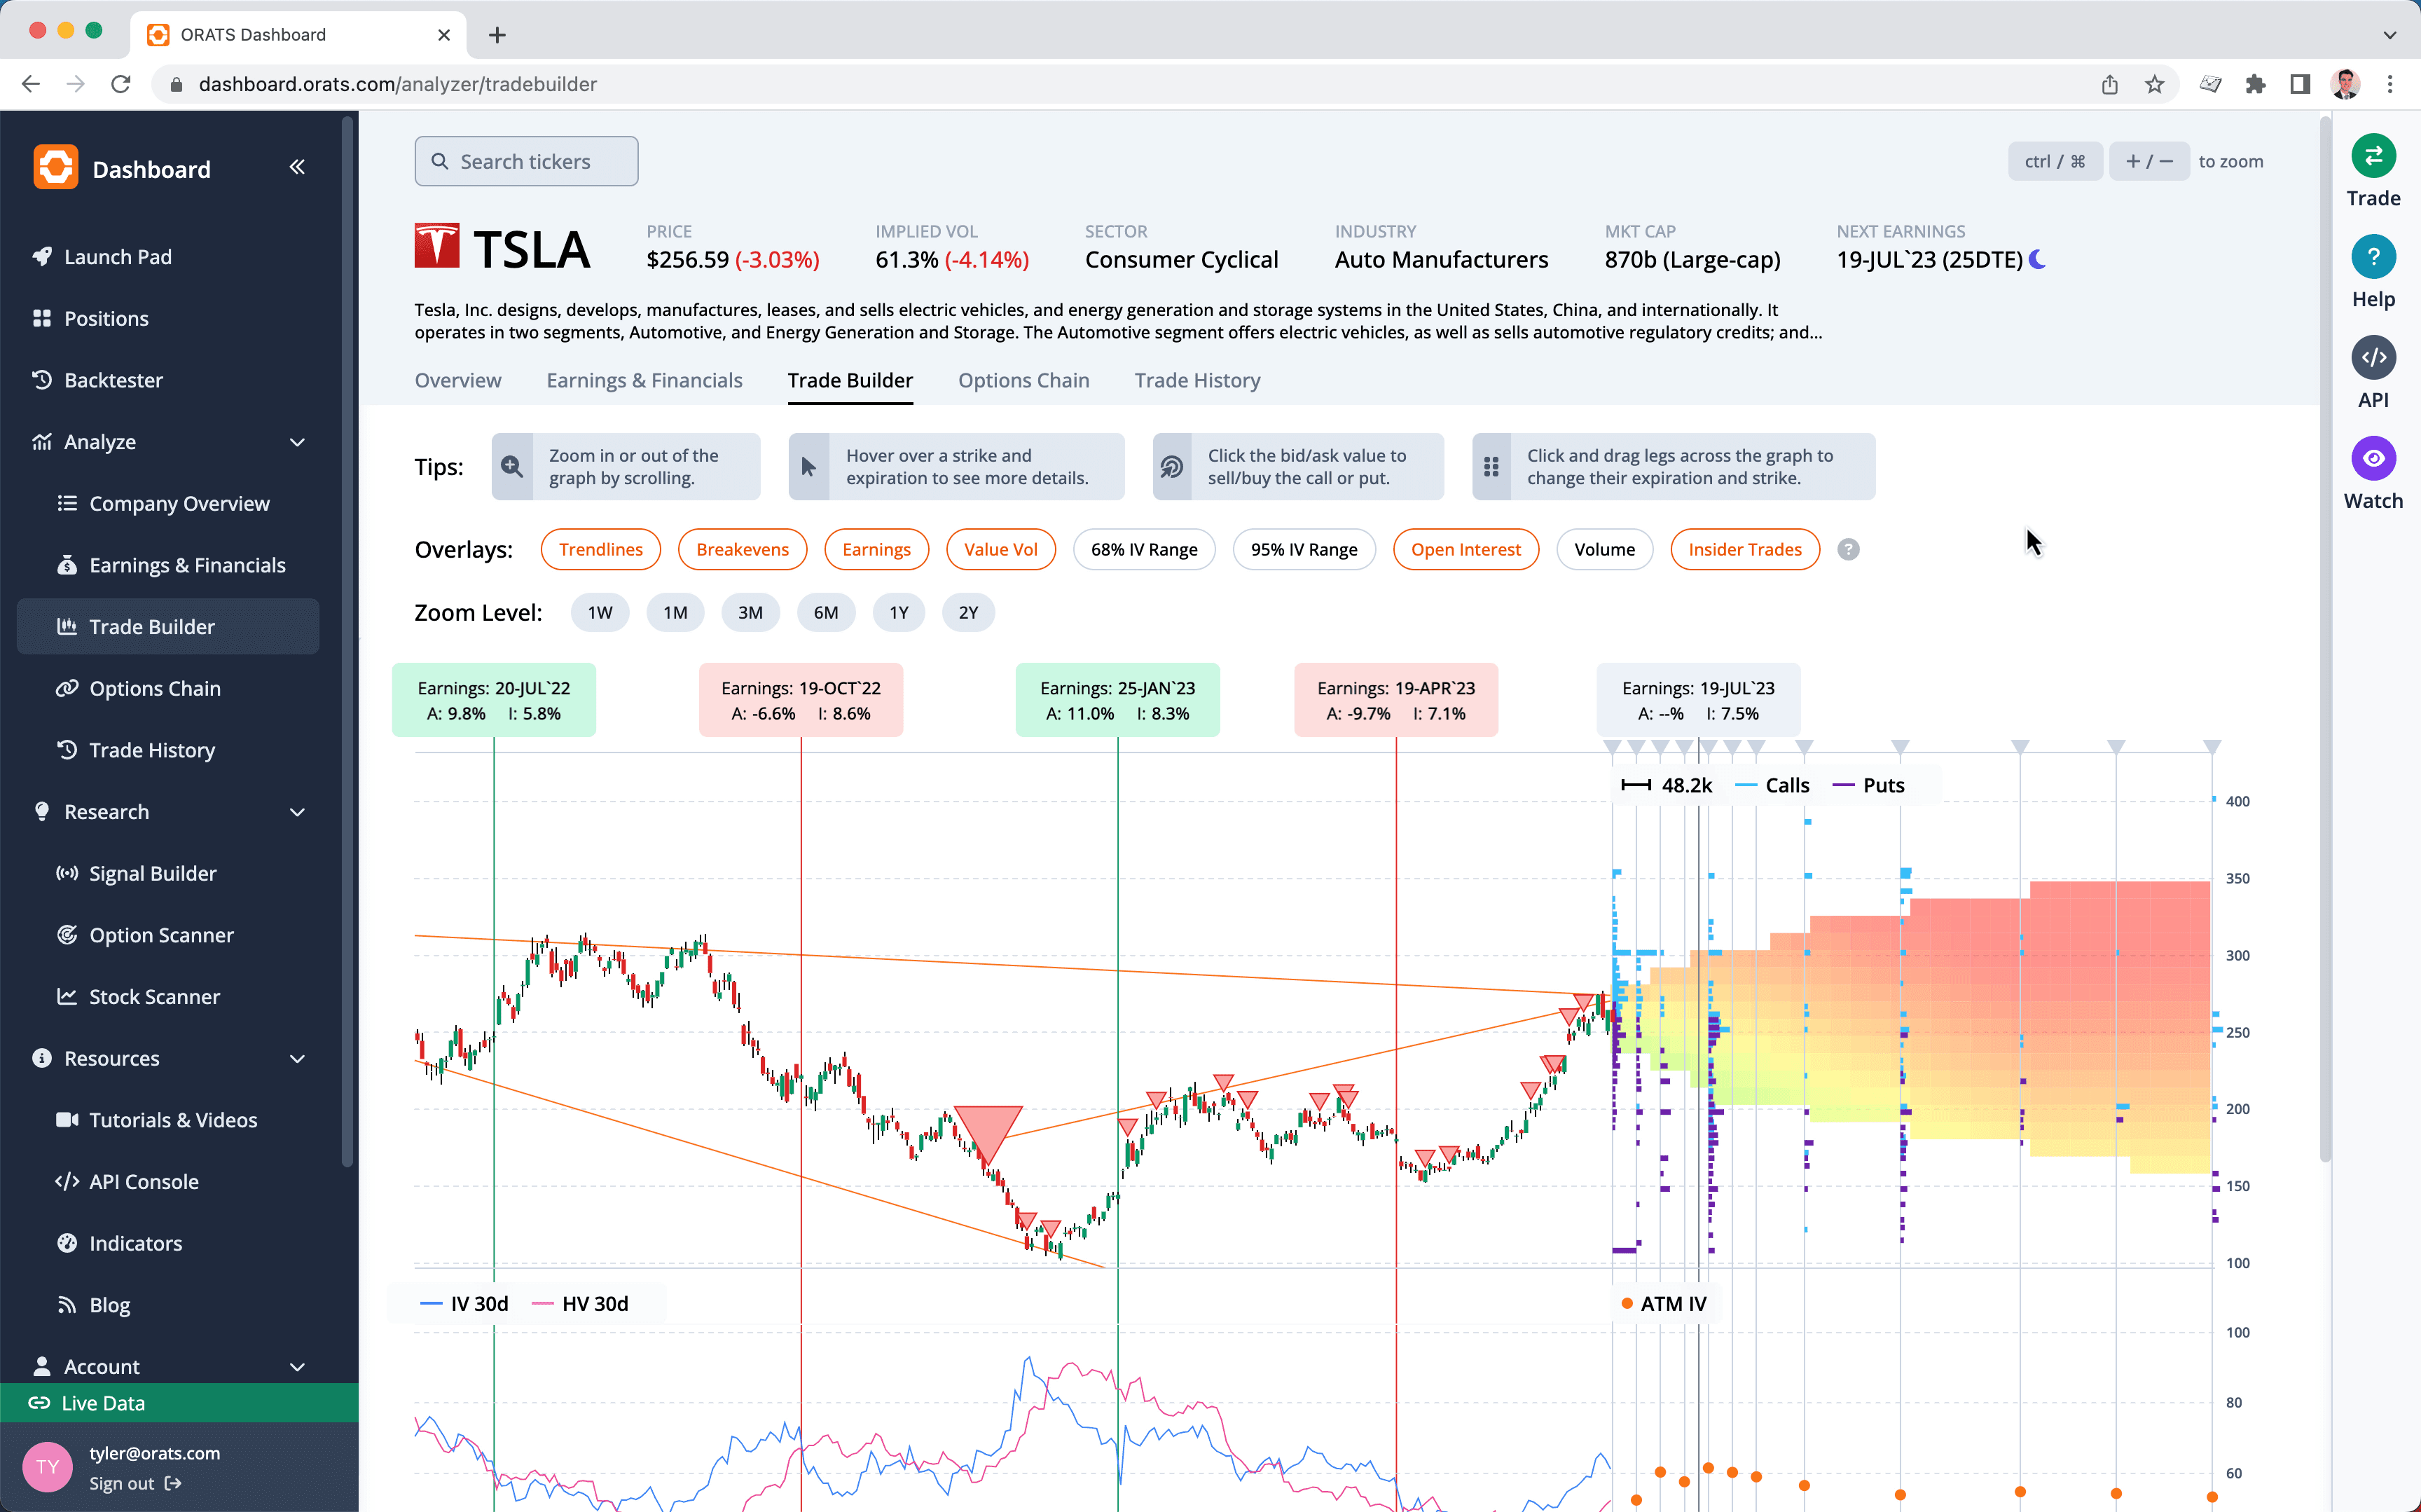Collapse the Dashboard sidebar with double-chevron icon
The image size is (2421, 1512).
(x=297, y=167)
